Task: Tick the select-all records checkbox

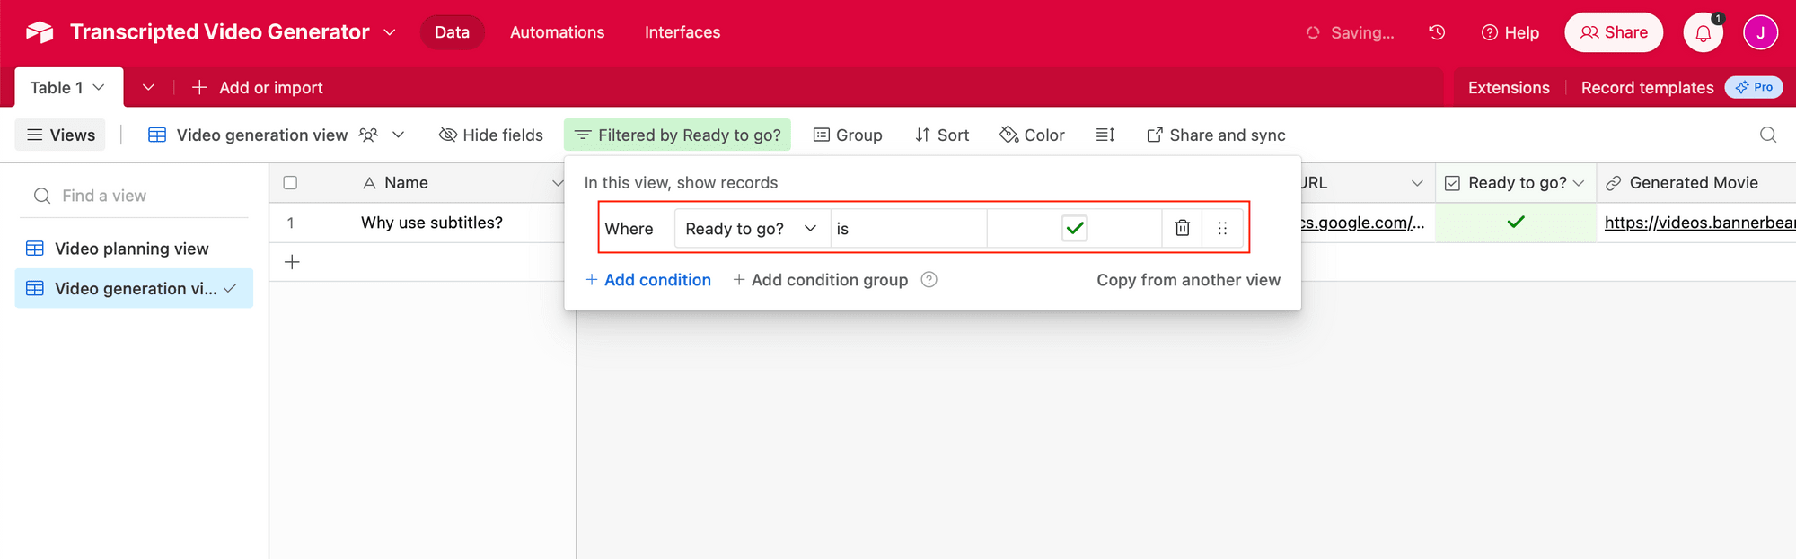Action: pos(290,183)
